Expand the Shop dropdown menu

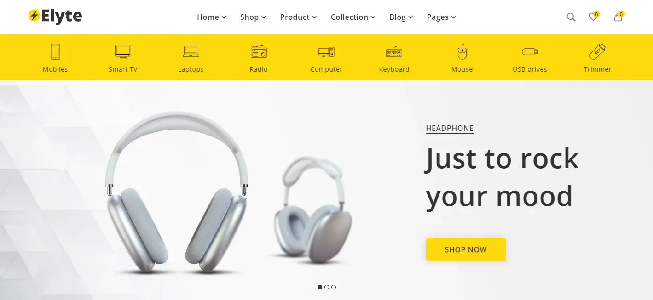point(253,17)
